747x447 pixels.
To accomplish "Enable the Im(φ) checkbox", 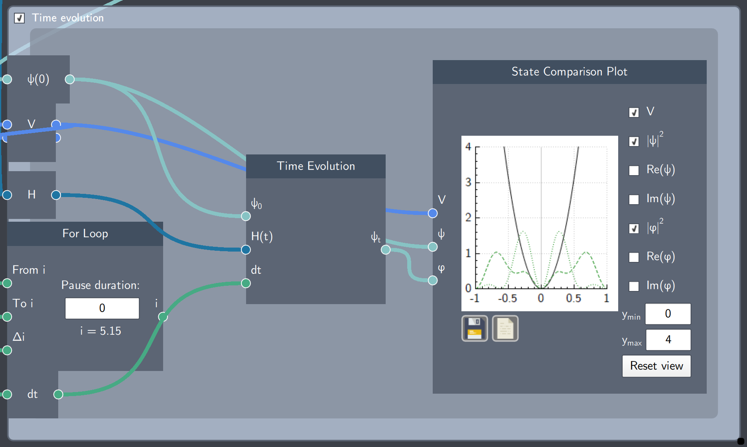I will coord(634,286).
